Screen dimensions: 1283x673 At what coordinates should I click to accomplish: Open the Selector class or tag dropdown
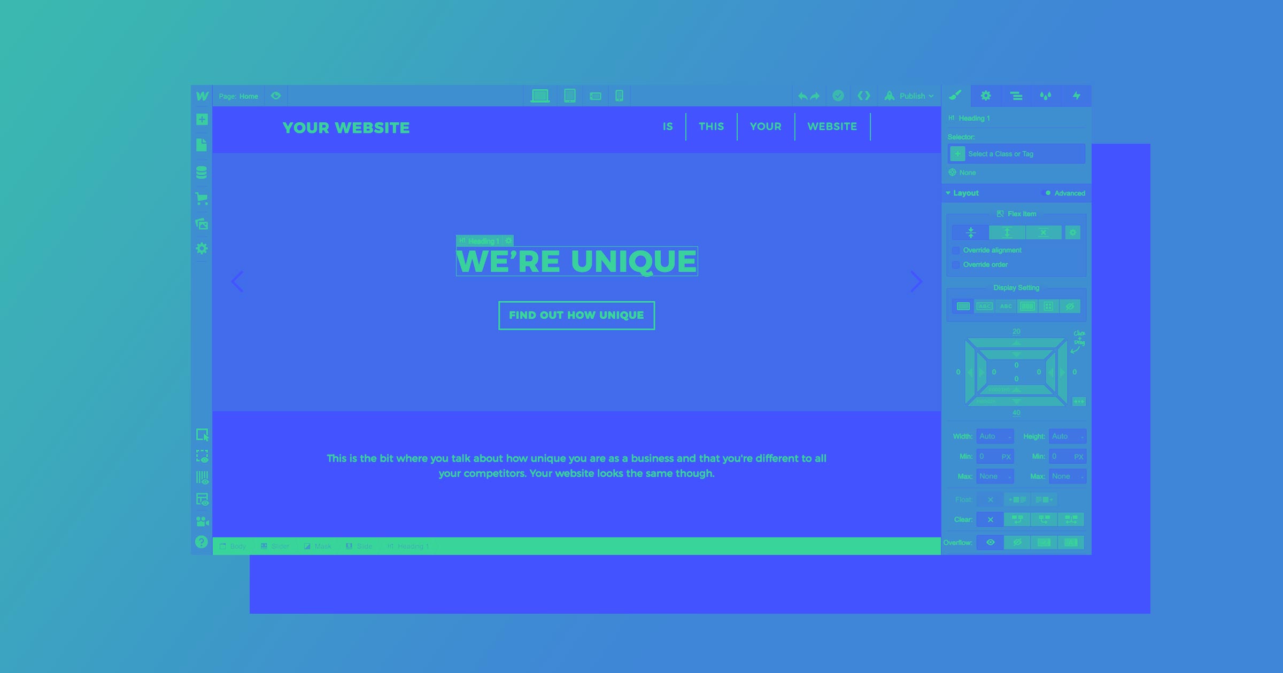click(x=1017, y=153)
